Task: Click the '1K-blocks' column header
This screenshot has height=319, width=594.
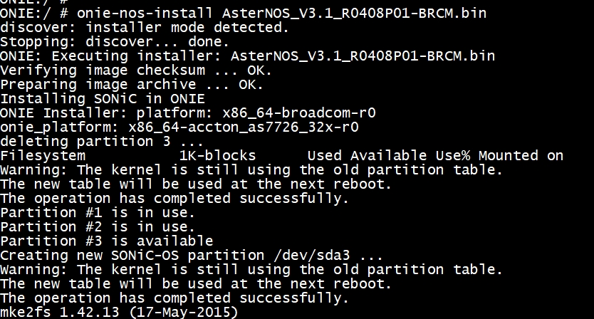Action: click(x=217, y=156)
